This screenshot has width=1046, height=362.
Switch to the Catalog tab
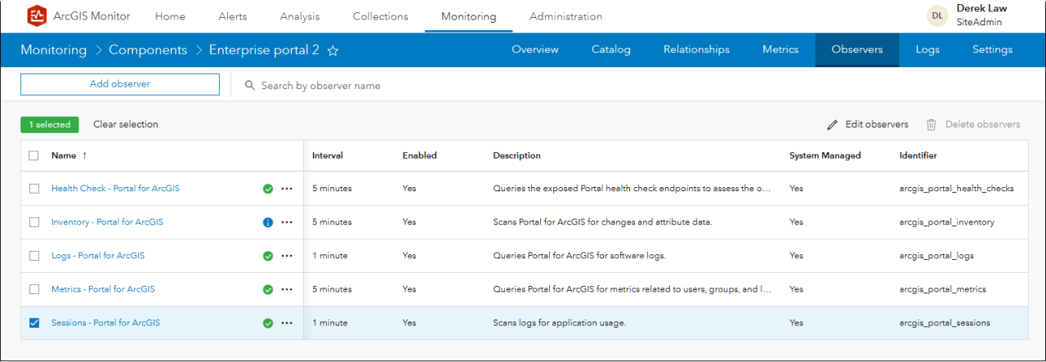point(611,50)
